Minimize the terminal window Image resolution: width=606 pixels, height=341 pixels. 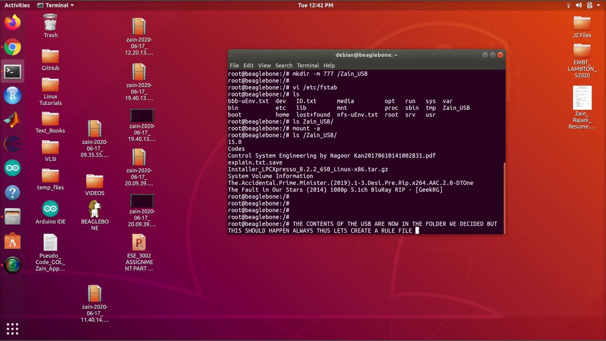(x=485, y=55)
